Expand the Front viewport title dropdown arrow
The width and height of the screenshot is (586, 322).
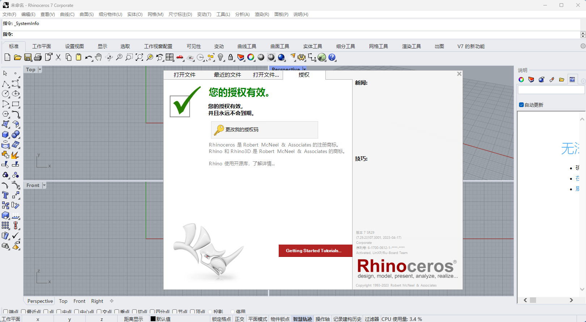[x=44, y=185]
